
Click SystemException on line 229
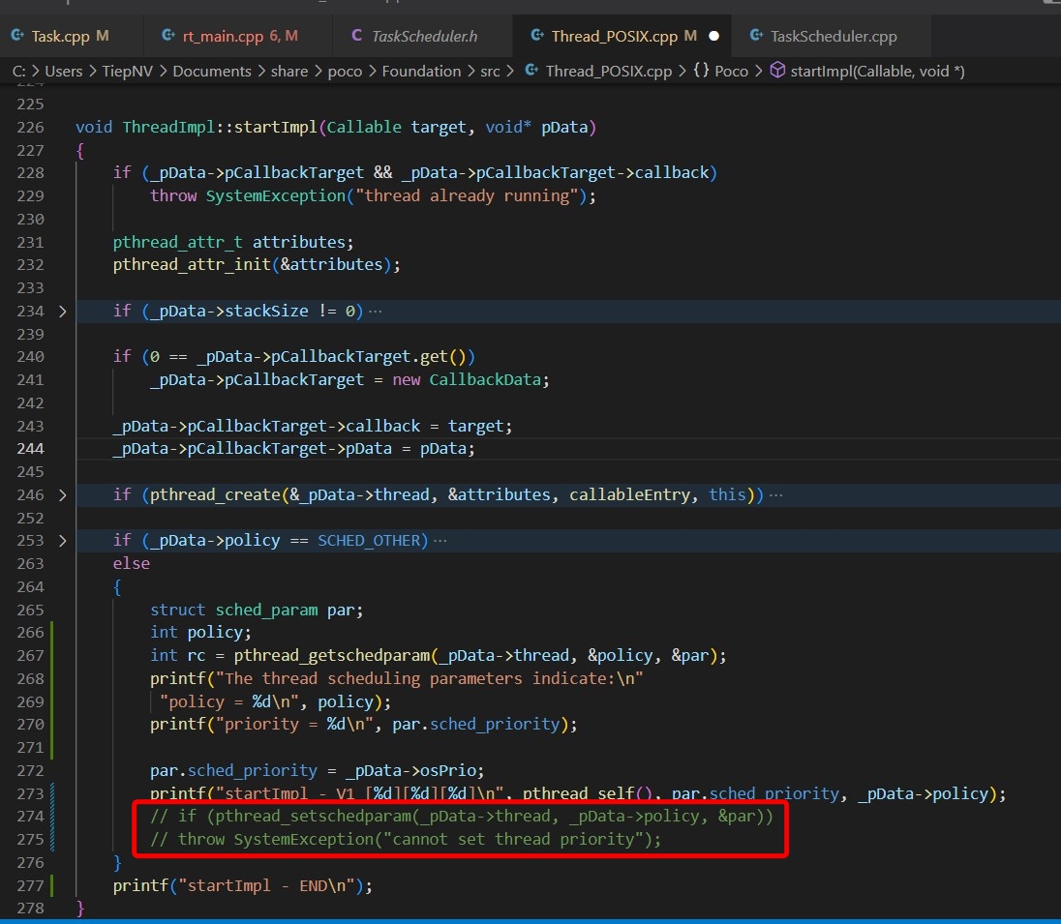coord(275,196)
